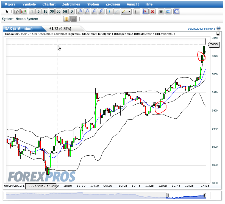The height and width of the screenshot is (204, 225).
Task: Activate the Zoom In magnifier tool
Action: tap(80, 12)
